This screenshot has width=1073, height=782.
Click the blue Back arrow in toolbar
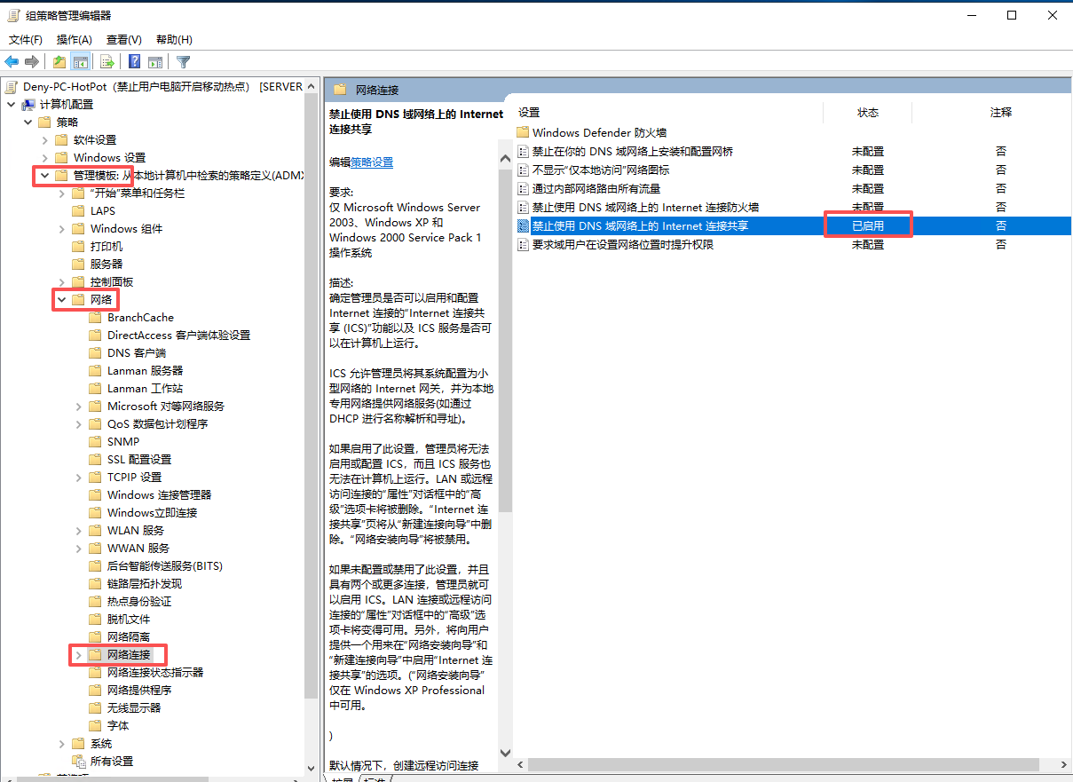click(x=12, y=61)
